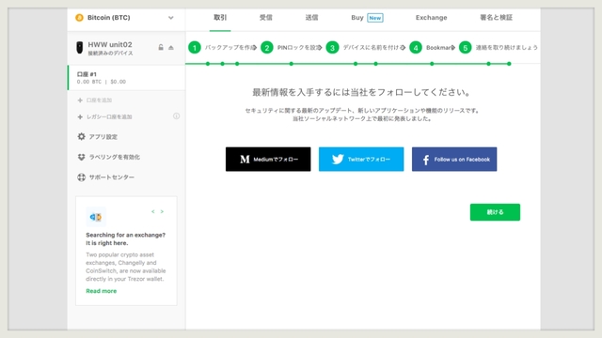Click the legacy account info icon
The image size is (602, 338).
176,116
